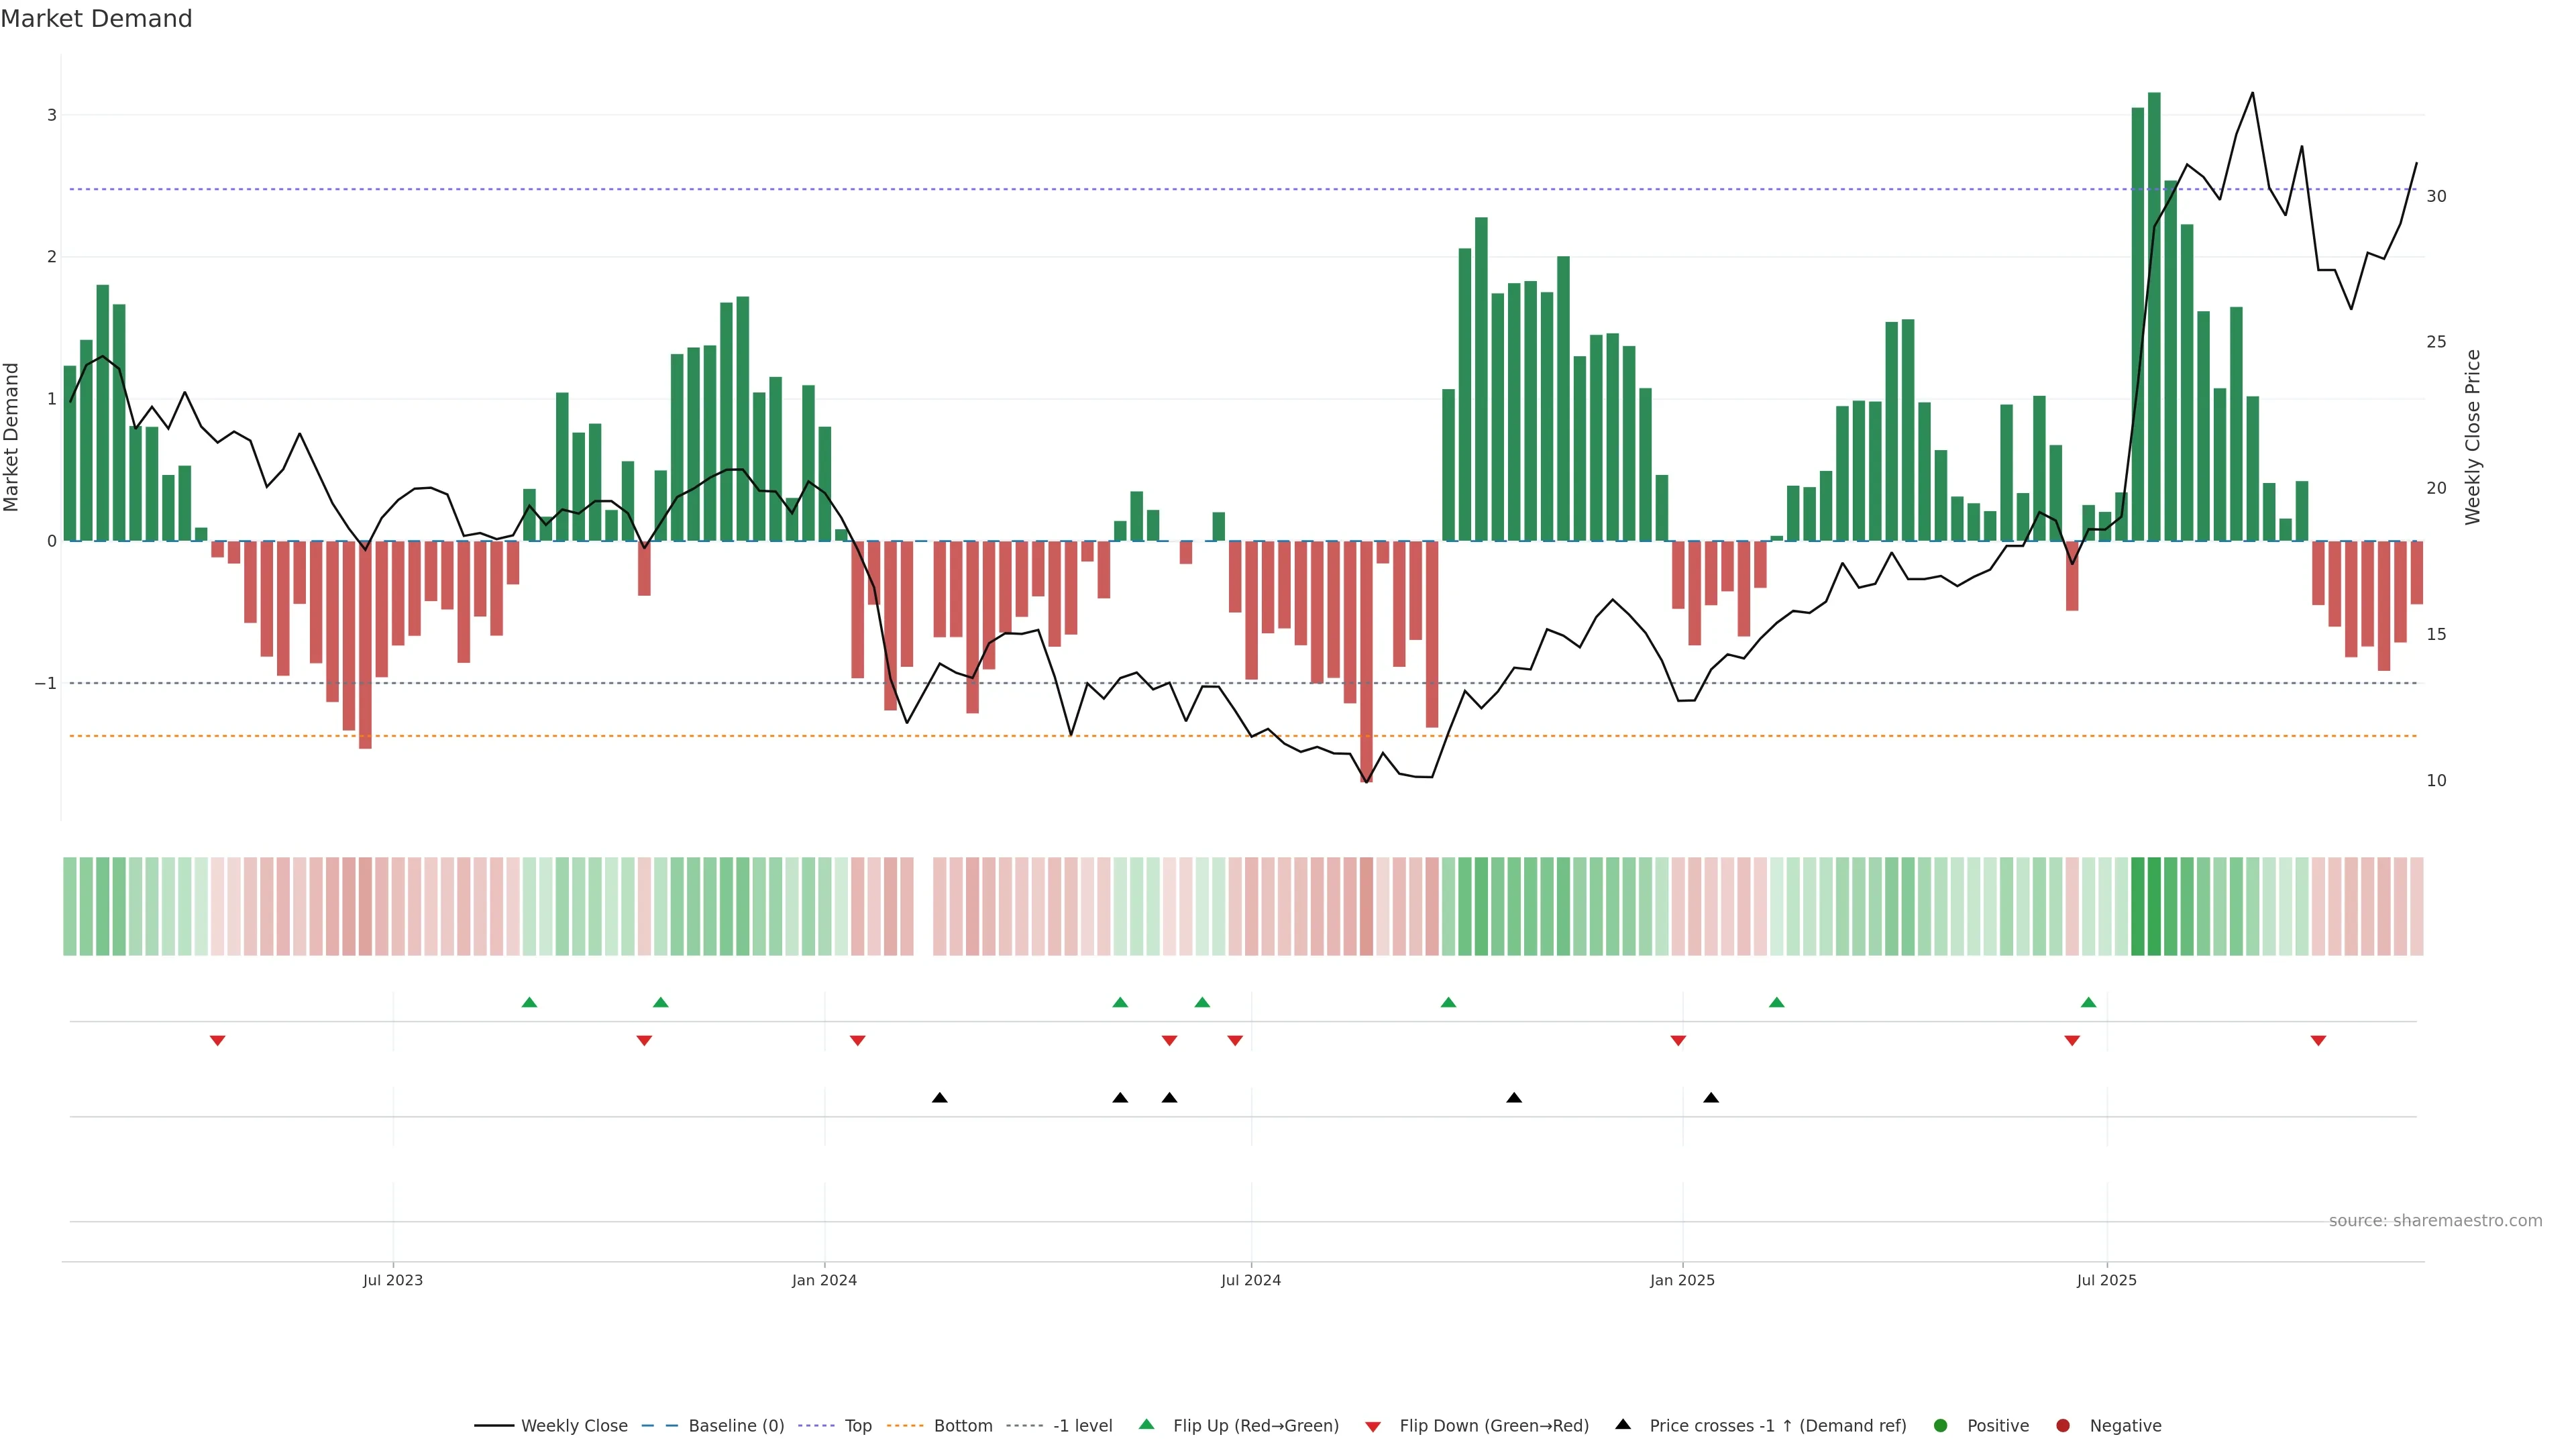The image size is (2576, 1449).
Task: Click the Market Demand chart title
Action: [x=96, y=19]
